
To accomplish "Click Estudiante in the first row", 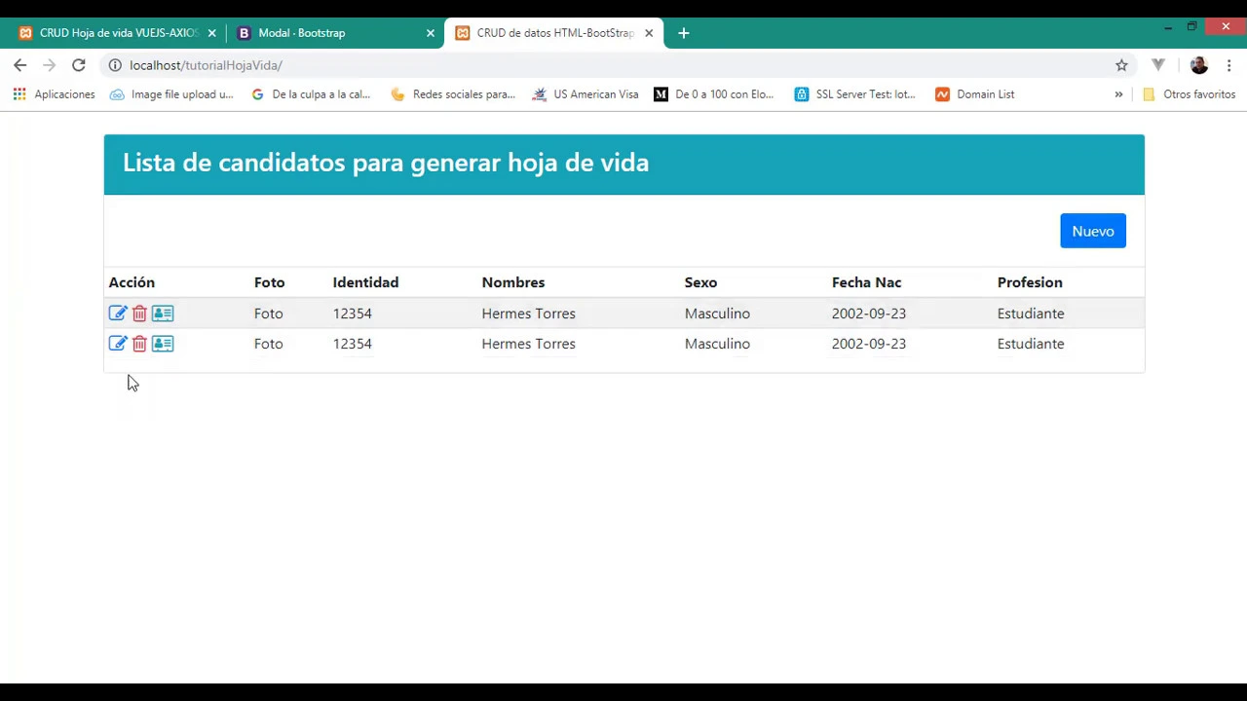I will 1031,314.
